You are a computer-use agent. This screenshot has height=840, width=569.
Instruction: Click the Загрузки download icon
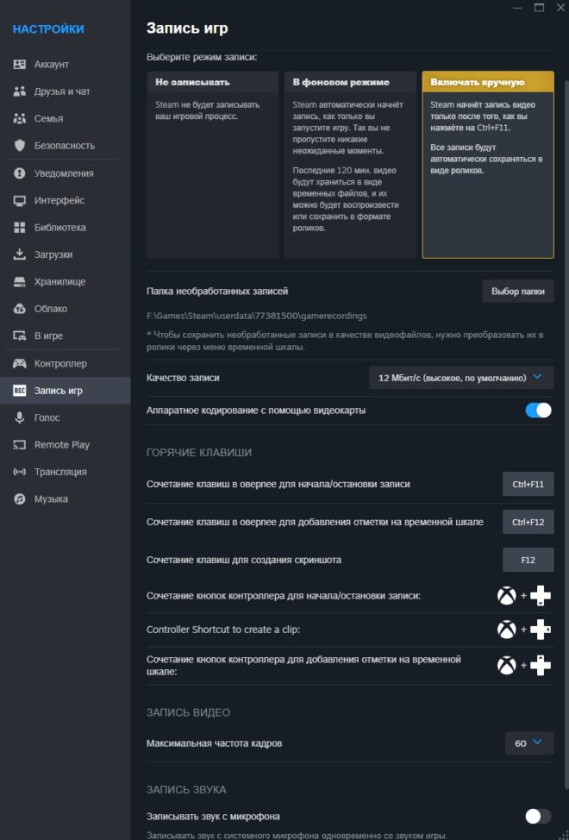point(19,254)
